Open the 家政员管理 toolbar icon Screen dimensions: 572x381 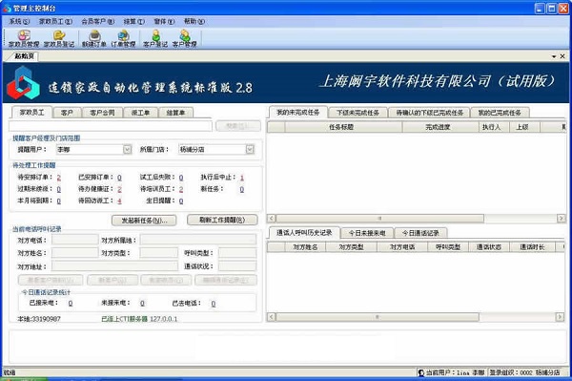[x=24, y=38]
